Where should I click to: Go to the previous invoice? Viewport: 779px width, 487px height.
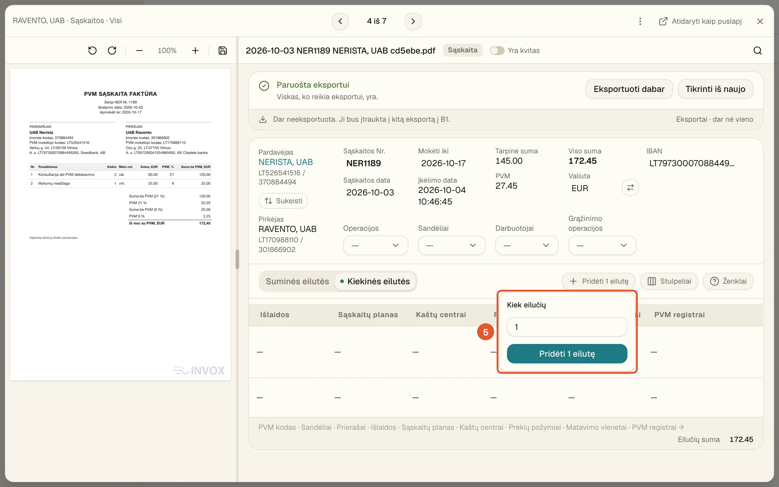pyautogui.click(x=340, y=21)
